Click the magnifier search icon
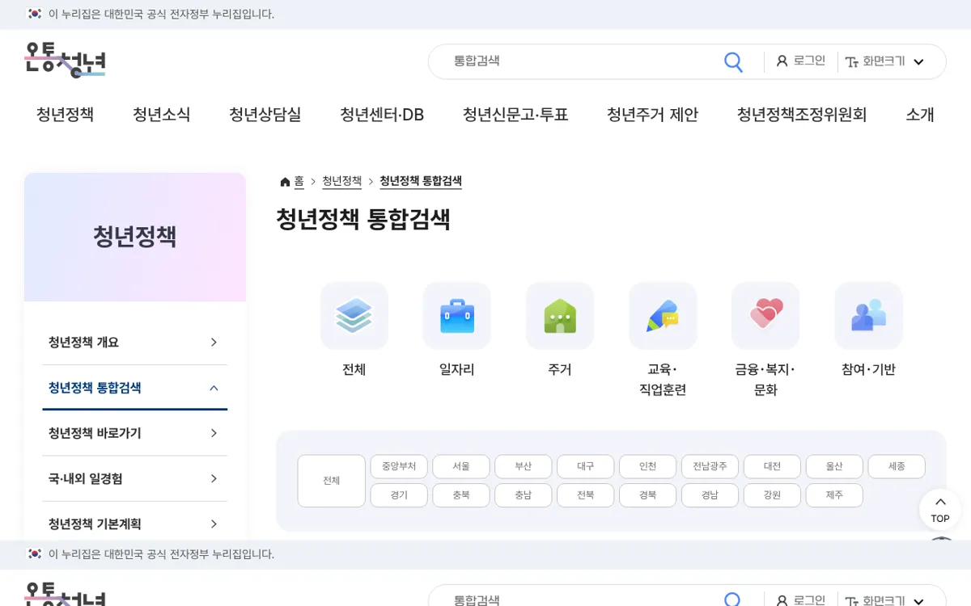The image size is (971, 606). click(x=733, y=62)
